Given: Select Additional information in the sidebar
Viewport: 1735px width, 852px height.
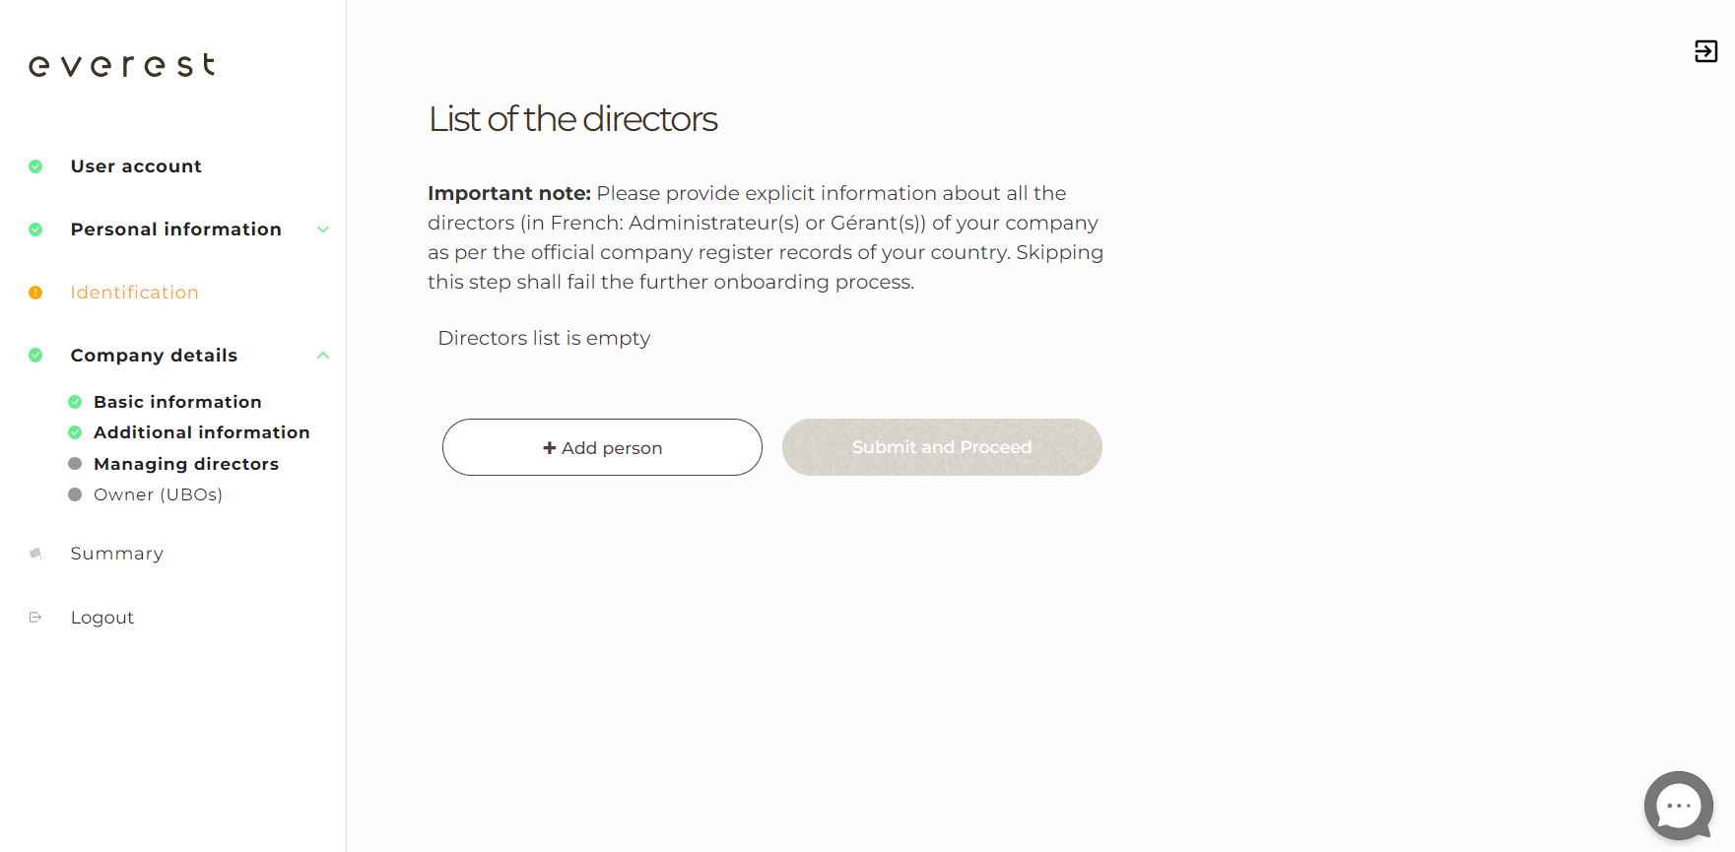Looking at the screenshot, I should (x=201, y=432).
